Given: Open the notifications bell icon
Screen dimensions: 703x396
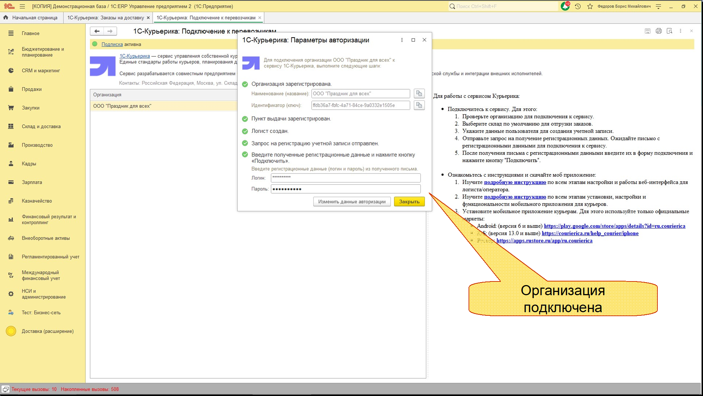Looking at the screenshot, I should pyautogui.click(x=565, y=6).
